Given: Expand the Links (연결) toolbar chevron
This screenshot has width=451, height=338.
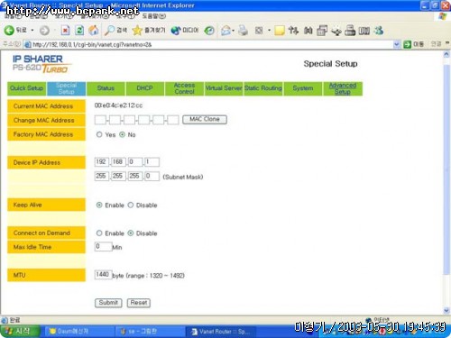Looking at the screenshot, I should (447, 44).
